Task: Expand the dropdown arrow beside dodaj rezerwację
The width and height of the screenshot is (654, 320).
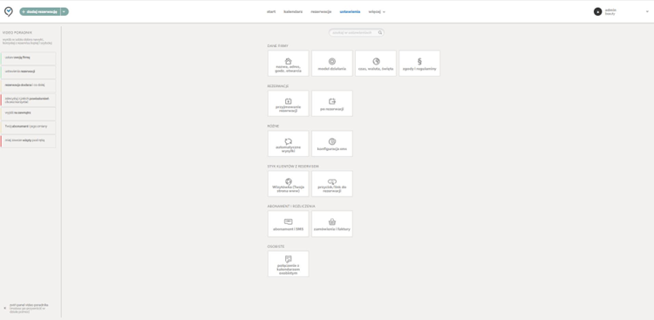Action: pos(65,11)
